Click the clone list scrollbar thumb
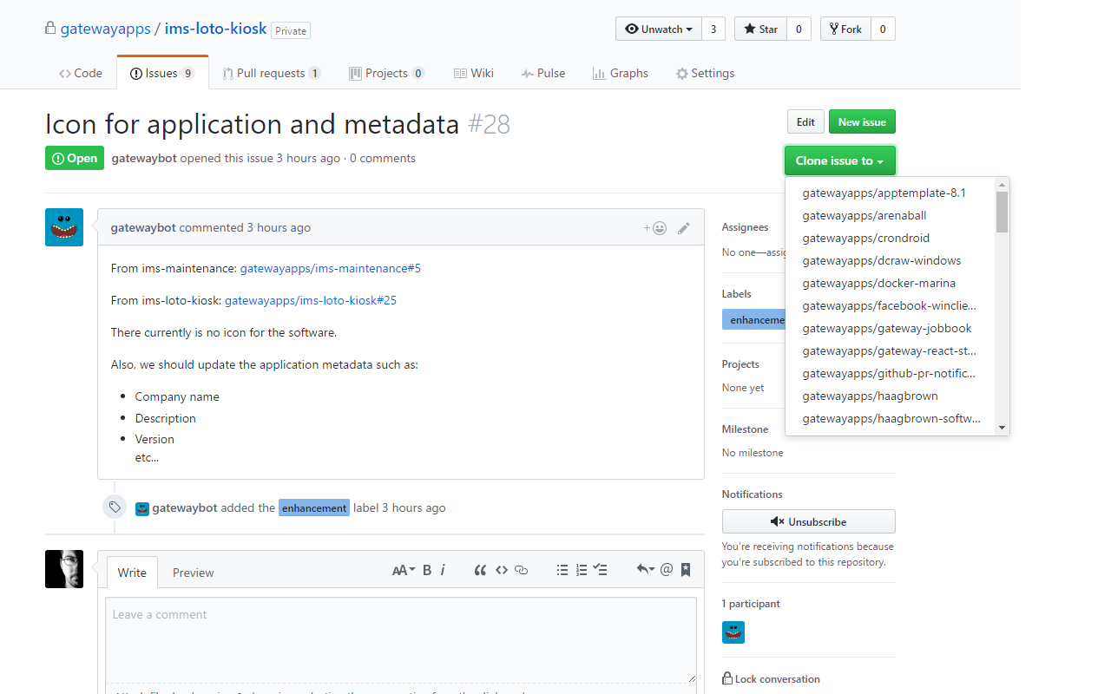Image resolution: width=1111 pixels, height=694 pixels. pyautogui.click(x=1002, y=213)
